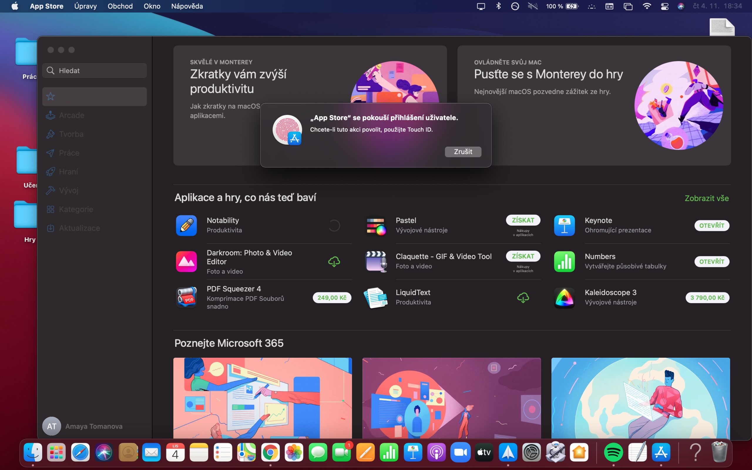This screenshot has height=470, width=752.
Task: Open Launchpad from the Dock
Action: coord(57,452)
